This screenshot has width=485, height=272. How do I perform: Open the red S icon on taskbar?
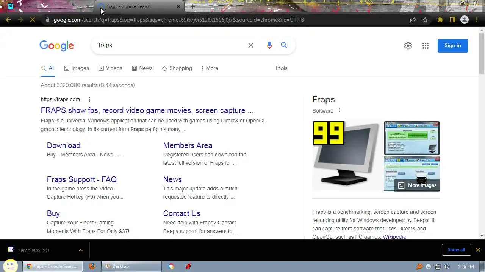tap(188, 266)
